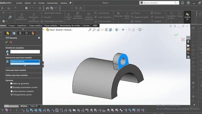Viewport: 202px width, 114px height.
Task: Open the Display style cube icon
Action: coord(117,30)
